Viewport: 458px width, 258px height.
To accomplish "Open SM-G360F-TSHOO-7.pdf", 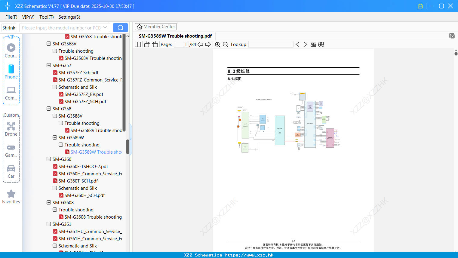I will point(80,166).
